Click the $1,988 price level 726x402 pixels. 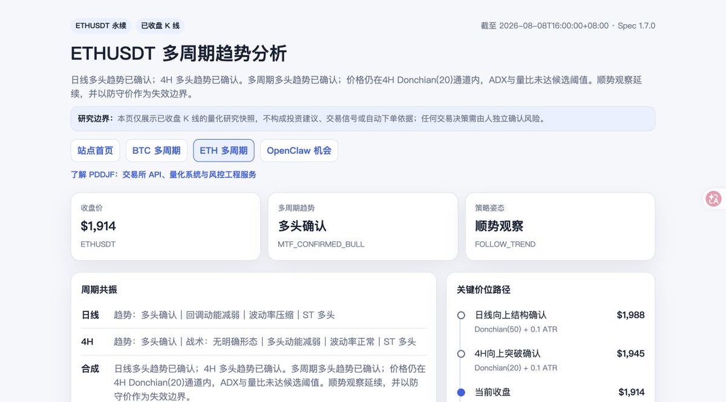[x=630, y=315]
